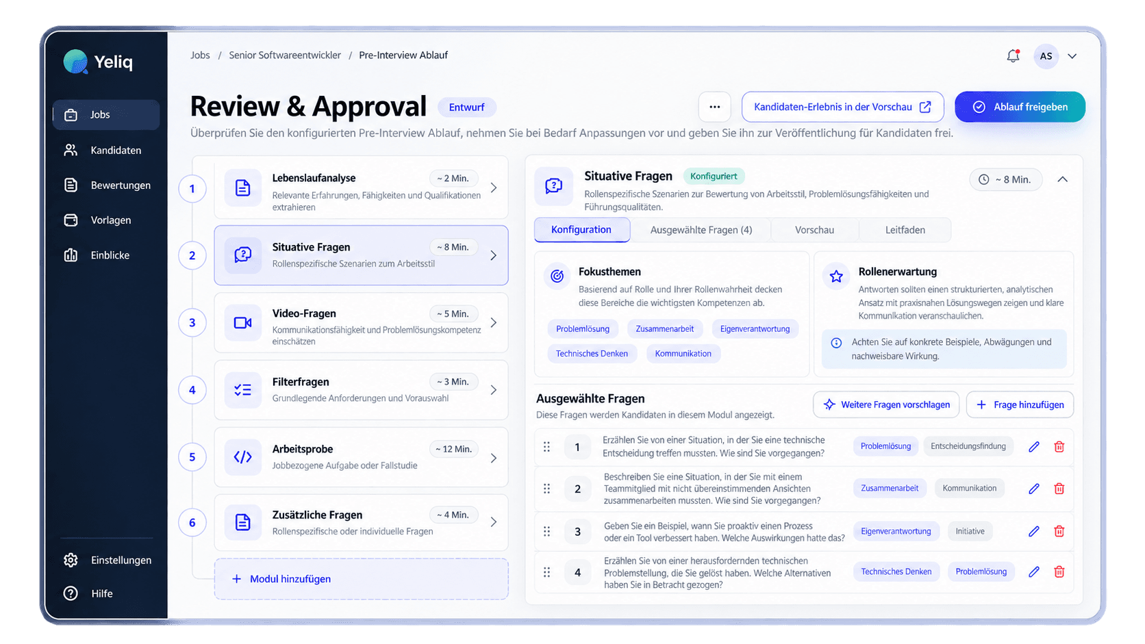Screen dimensions: 1145x644
Task: Switch to the Vorschau tab
Action: pos(814,230)
